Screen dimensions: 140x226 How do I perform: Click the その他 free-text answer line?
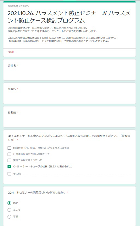[77, 174]
